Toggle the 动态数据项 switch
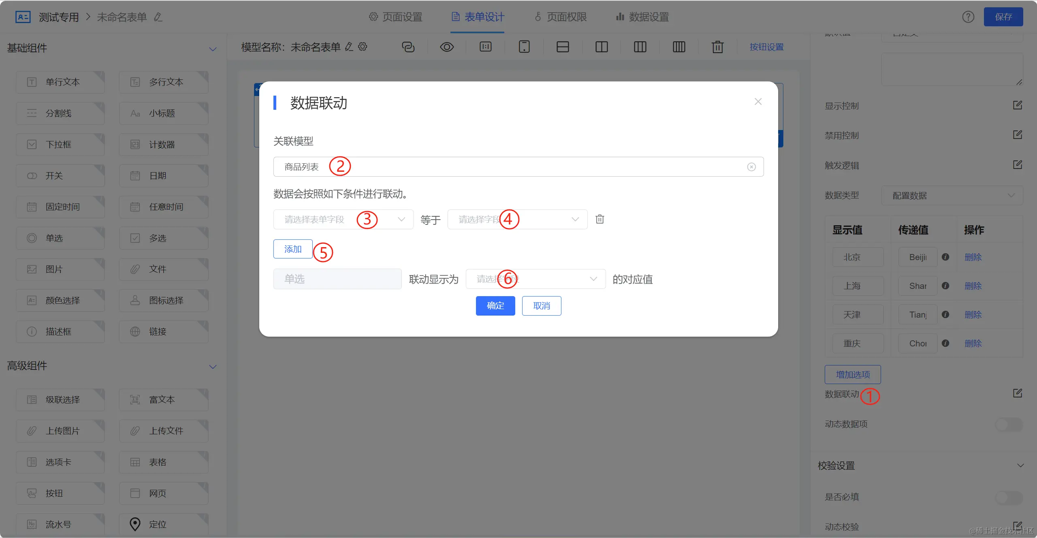The image size is (1037, 538). click(1009, 424)
